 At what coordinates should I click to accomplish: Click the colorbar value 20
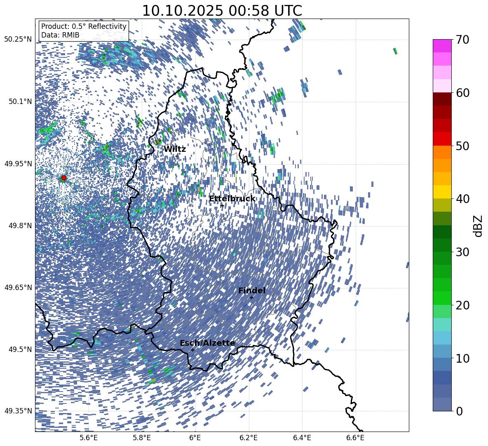click(462, 305)
